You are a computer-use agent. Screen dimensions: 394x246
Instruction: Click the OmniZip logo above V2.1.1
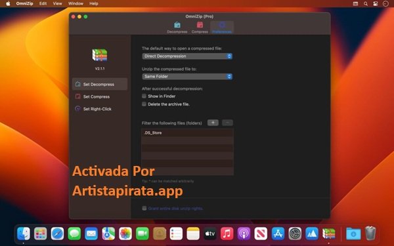(100, 55)
